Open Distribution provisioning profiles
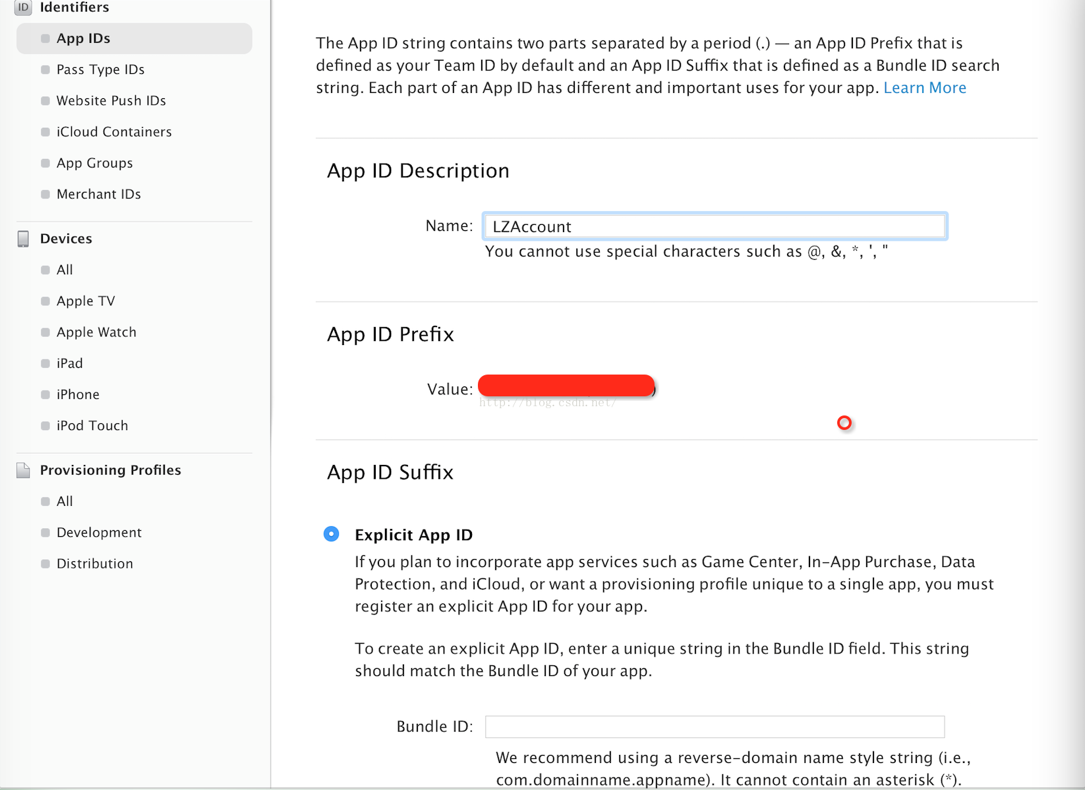This screenshot has width=1085, height=790. 95,564
